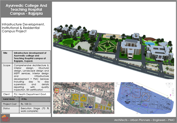The height and width of the screenshot is (123, 177).
Task: Click the 'Status' label cell
Action: [x=10, y=110]
